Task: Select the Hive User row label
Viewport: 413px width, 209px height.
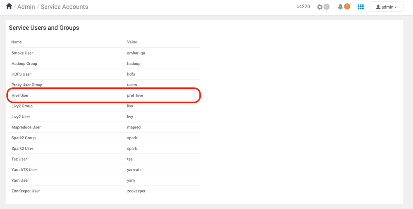Action: point(20,95)
